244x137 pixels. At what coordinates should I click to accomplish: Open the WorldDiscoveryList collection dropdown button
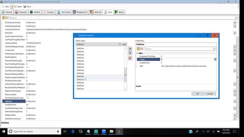(x=235, y=118)
